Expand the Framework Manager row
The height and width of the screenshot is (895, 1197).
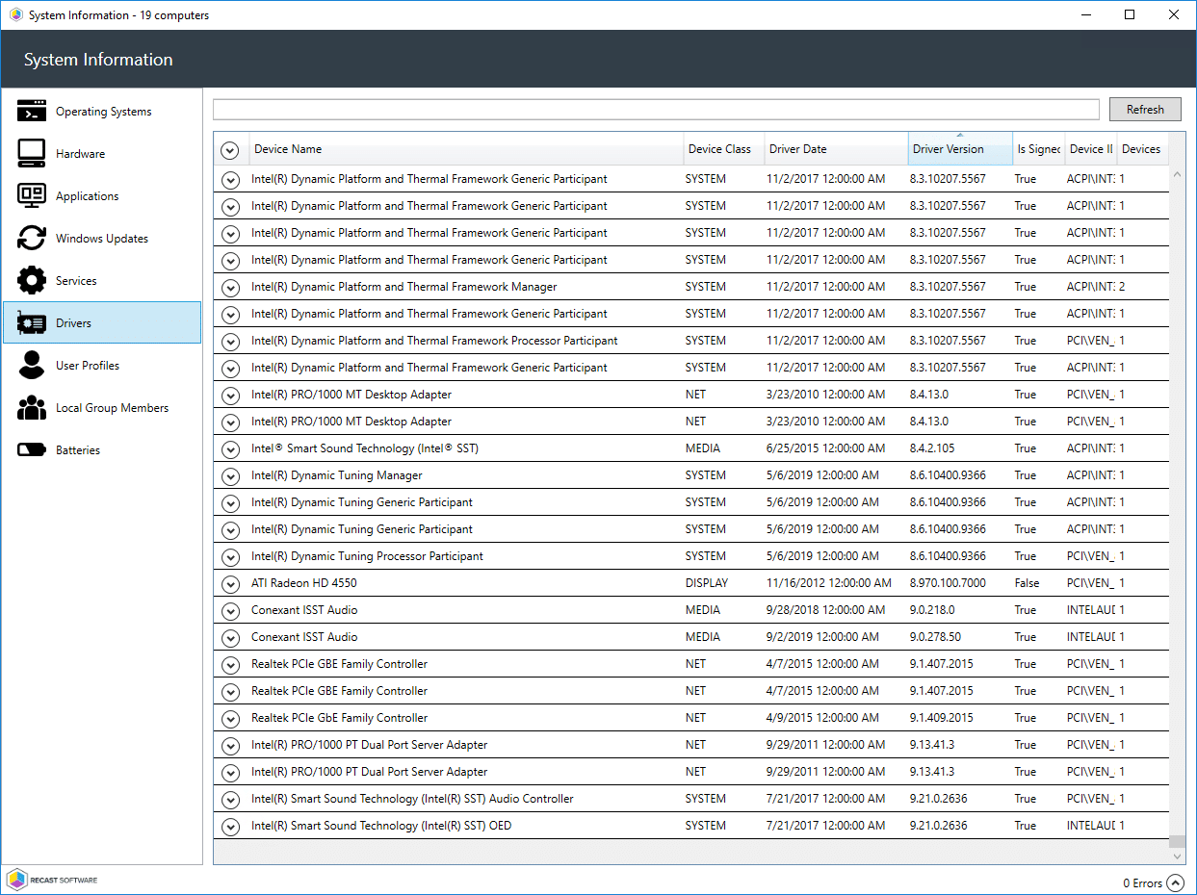229,288
